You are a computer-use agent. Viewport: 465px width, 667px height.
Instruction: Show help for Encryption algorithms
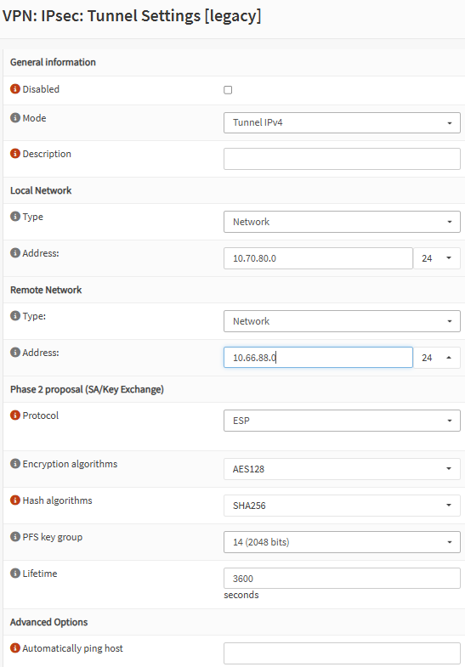pos(15,464)
